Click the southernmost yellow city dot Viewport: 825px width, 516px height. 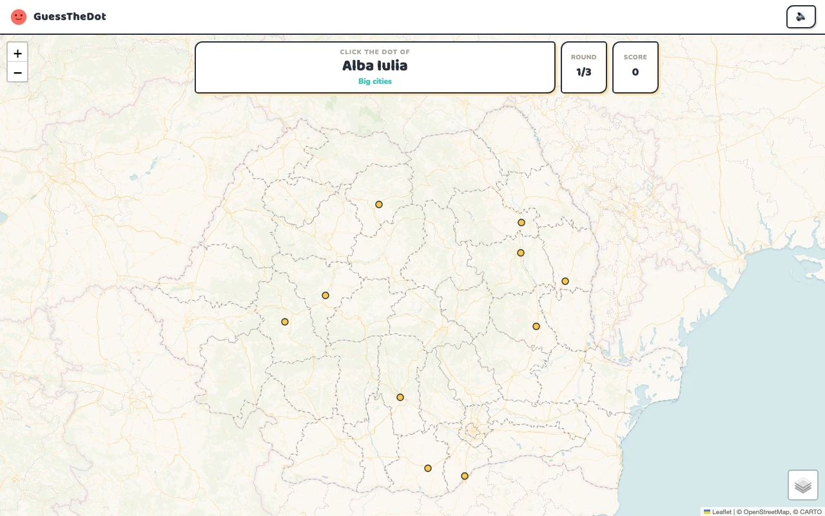[x=465, y=476]
